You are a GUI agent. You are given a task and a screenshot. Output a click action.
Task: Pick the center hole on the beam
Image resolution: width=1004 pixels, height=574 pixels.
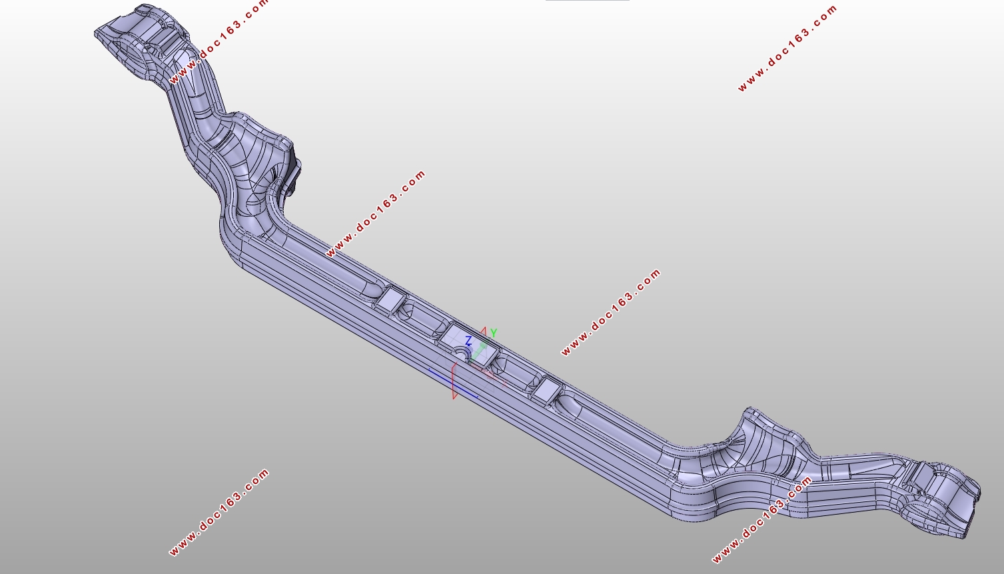click(x=462, y=352)
